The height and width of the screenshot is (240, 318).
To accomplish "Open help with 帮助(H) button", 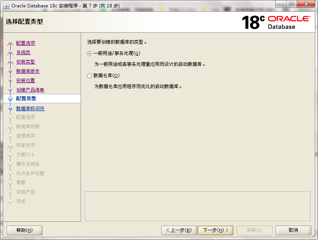I will click(x=25, y=230).
